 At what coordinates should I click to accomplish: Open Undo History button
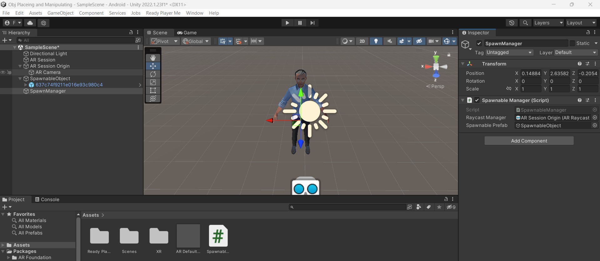click(x=512, y=23)
